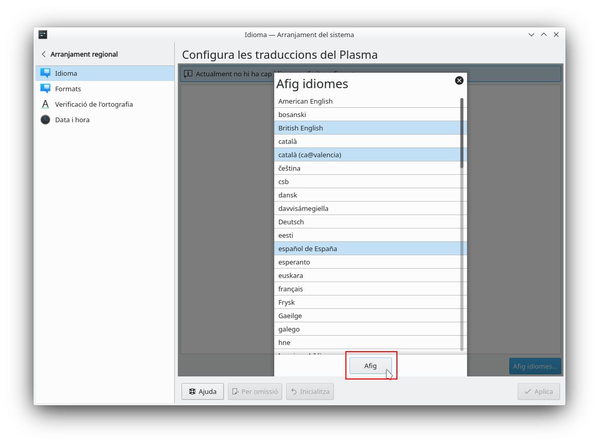Viewport: 599px width, 445px height.
Task: Click the clock icon for Data i hora
Action: (45, 120)
